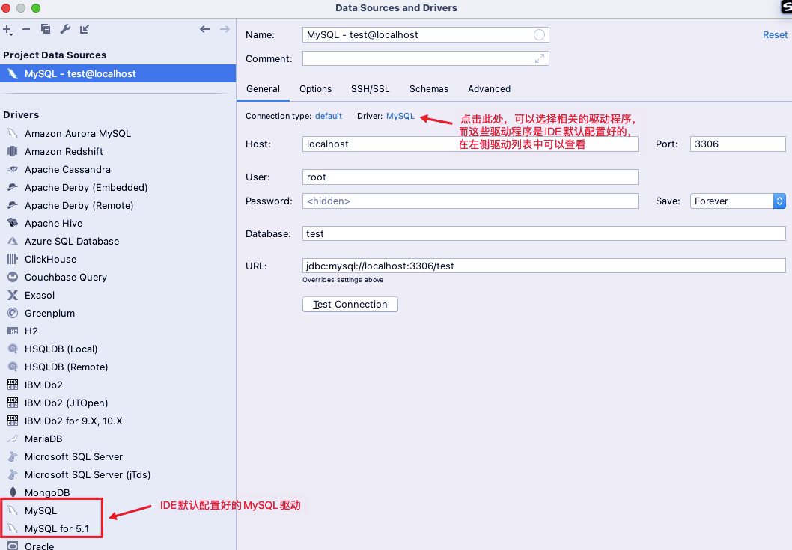Click the MariaDB seal icon
This screenshot has width=792, height=550.
13,439
